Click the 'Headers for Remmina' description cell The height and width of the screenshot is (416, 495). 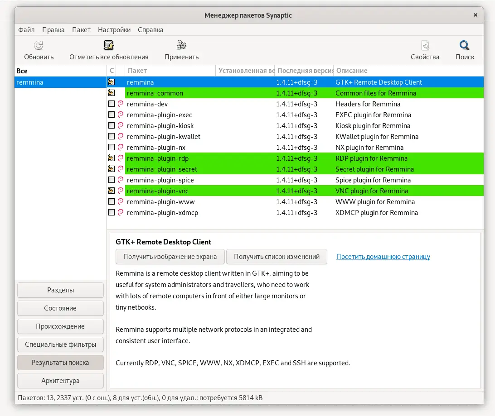pyautogui.click(x=368, y=104)
